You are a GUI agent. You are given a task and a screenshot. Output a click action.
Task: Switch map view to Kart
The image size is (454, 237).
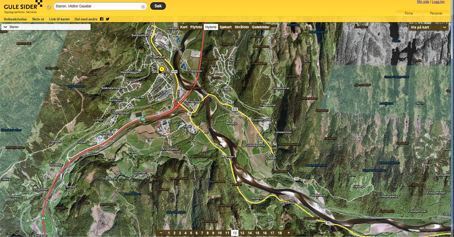coord(184,27)
